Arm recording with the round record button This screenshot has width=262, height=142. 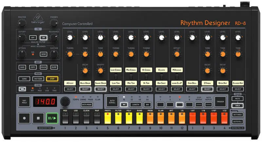click(x=24, y=118)
